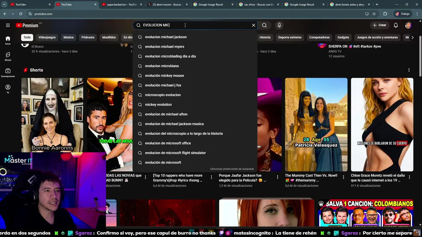Screen dimensions: 422x237
Task: Select suggestion evolucion michael jackson
Action: (x=195, y=37)
